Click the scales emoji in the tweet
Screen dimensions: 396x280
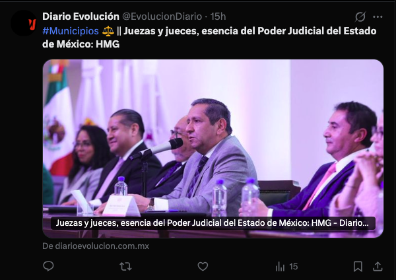(x=108, y=31)
